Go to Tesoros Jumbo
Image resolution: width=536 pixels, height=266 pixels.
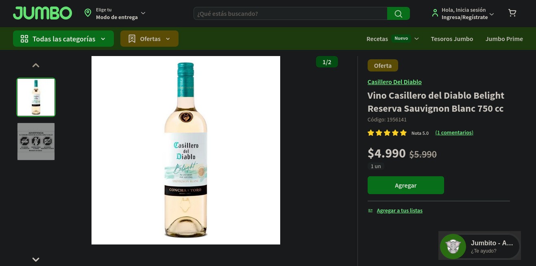coord(452,39)
